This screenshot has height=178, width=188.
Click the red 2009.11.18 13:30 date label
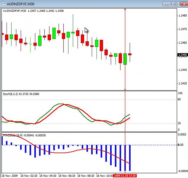[125, 176]
